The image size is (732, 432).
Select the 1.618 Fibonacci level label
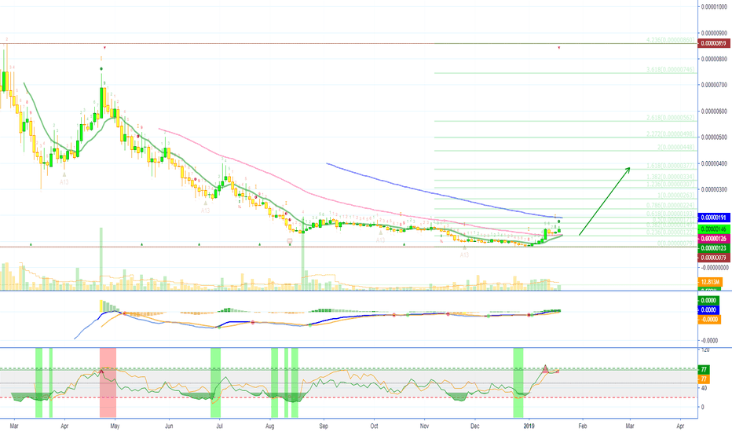click(x=671, y=166)
